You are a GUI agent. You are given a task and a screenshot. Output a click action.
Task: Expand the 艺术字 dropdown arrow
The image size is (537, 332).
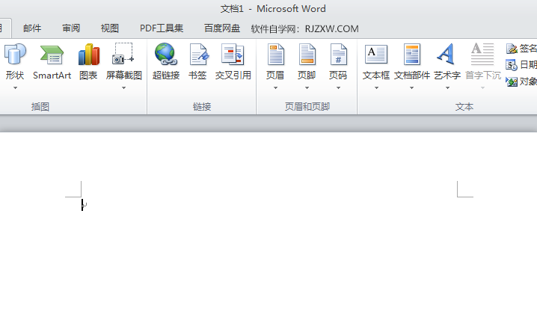tap(447, 88)
